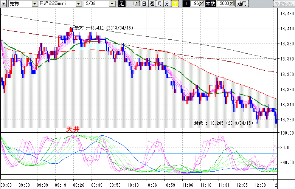The height and width of the screenshot is (189, 295).
Task: Click the 最低 13,285 low price label
Action: click(x=225, y=123)
